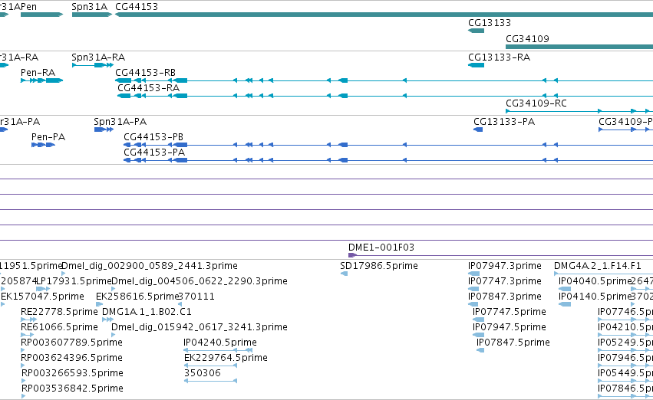Select EST label RE22778.5prime
This screenshot has height=400, width=653.
pyautogui.click(x=59, y=312)
